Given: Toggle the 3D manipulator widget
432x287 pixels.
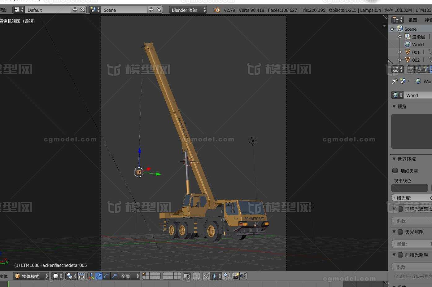Looking at the screenshot, I should [x=91, y=276].
